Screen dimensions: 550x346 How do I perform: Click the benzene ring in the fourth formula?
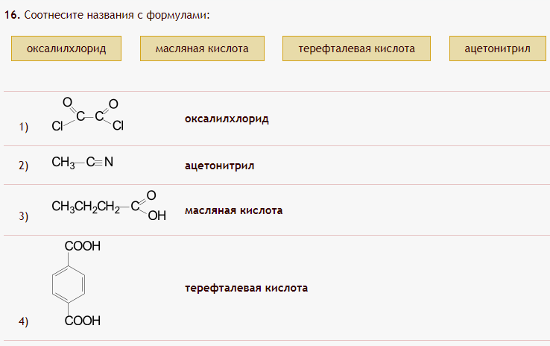69,284
